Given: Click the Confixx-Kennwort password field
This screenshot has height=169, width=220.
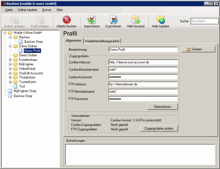Looking at the screenshot, I should (x=143, y=77).
